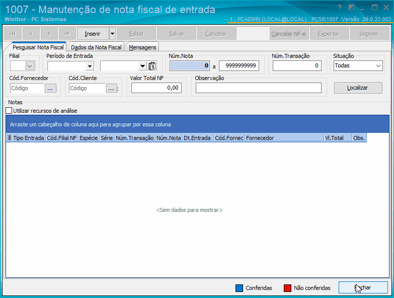Click the Salvar button
394x298 pixels.
[177, 34]
